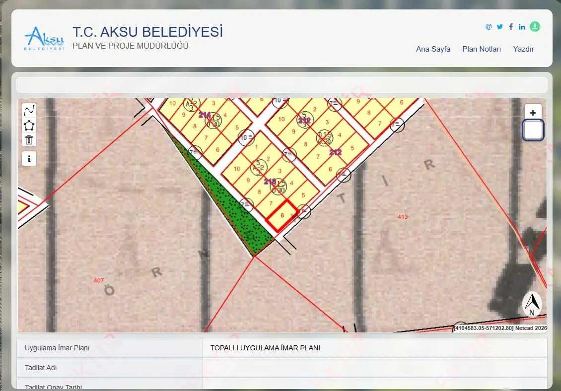Open the LinkedIn icon

[x=522, y=27]
